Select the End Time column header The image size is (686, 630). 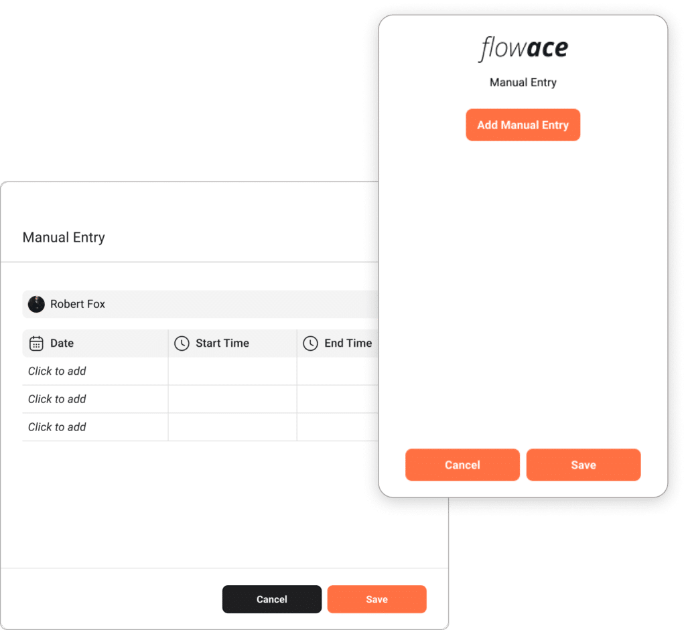click(348, 343)
